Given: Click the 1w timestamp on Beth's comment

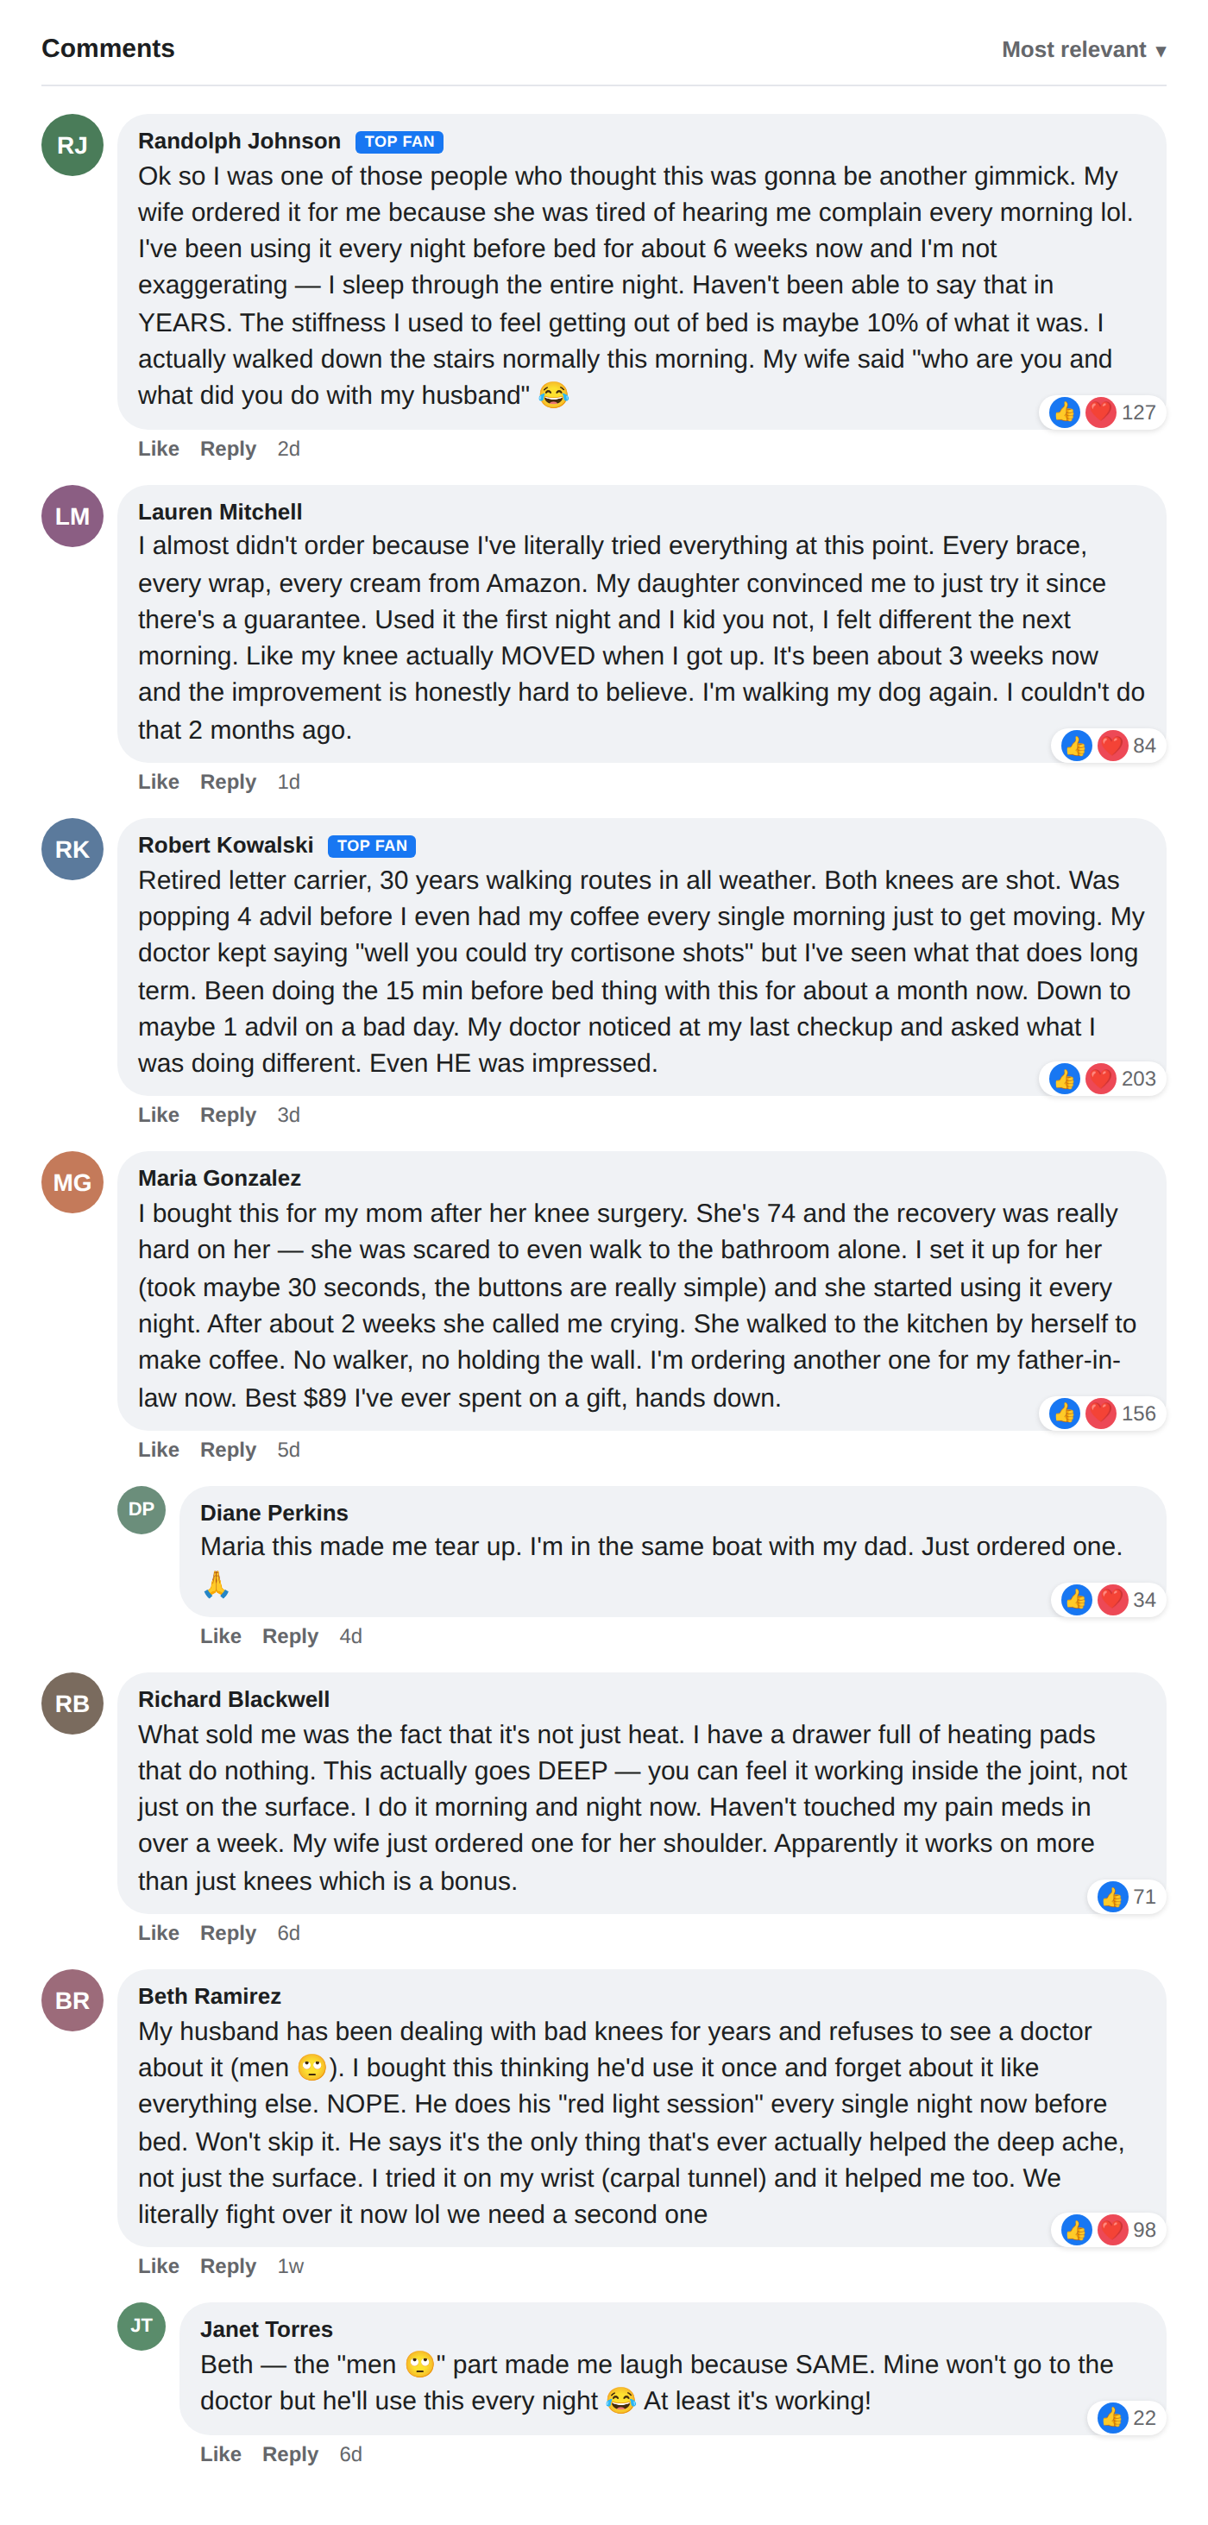Looking at the screenshot, I should [x=290, y=2266].
